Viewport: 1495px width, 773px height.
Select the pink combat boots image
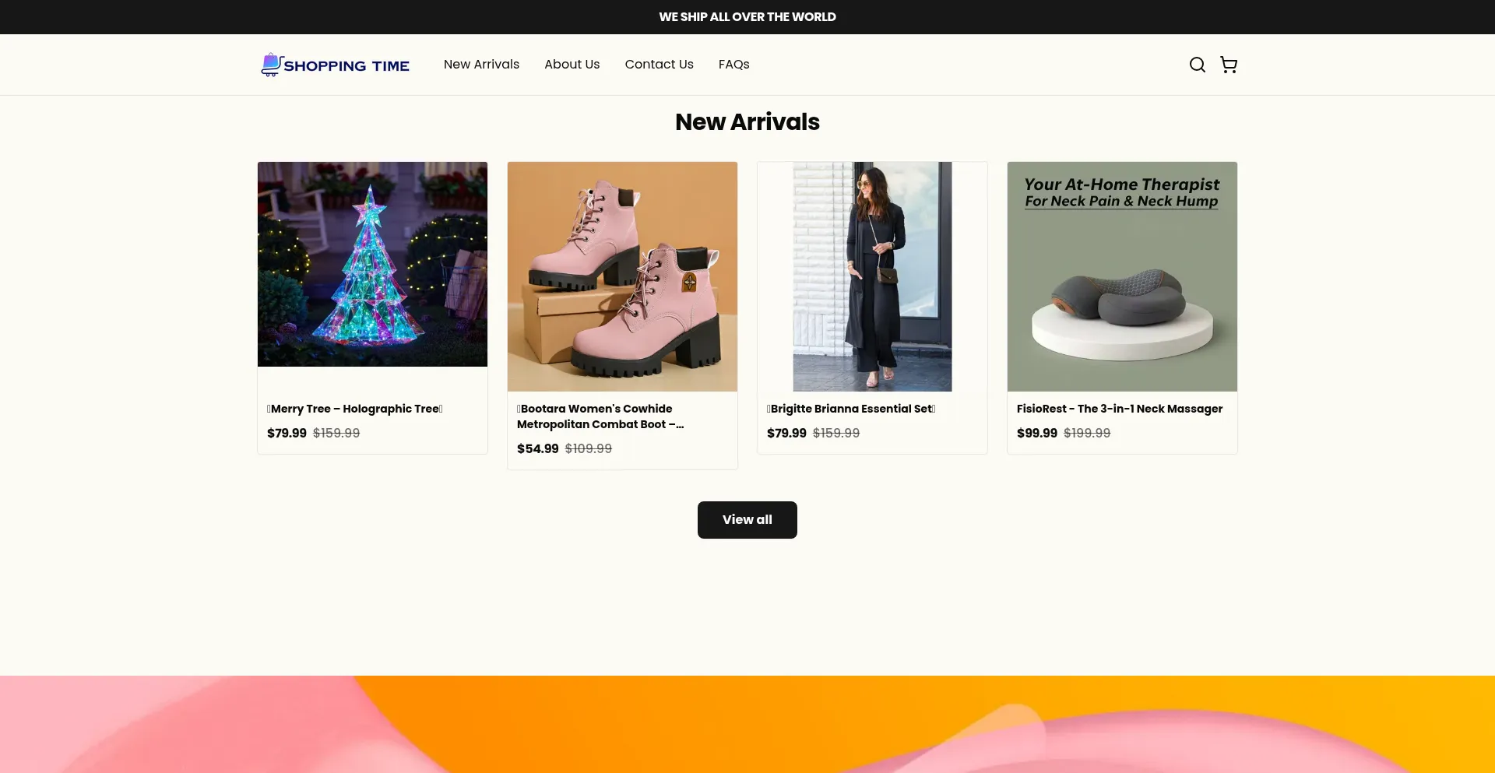(622, 276)
